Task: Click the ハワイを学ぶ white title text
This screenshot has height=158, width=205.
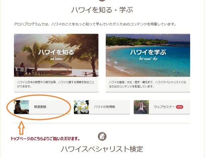Action: point(148,52)
